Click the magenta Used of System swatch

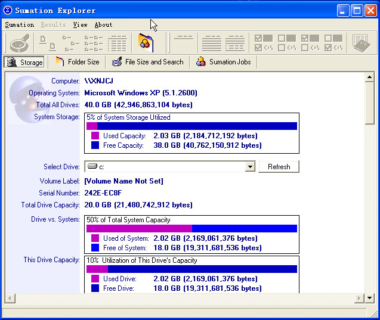pos(95,238)
